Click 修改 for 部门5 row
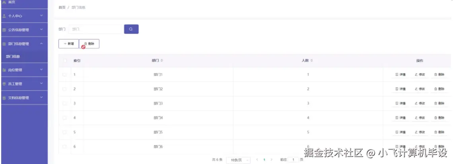This screenshot has height=164, width=453. 420,132
